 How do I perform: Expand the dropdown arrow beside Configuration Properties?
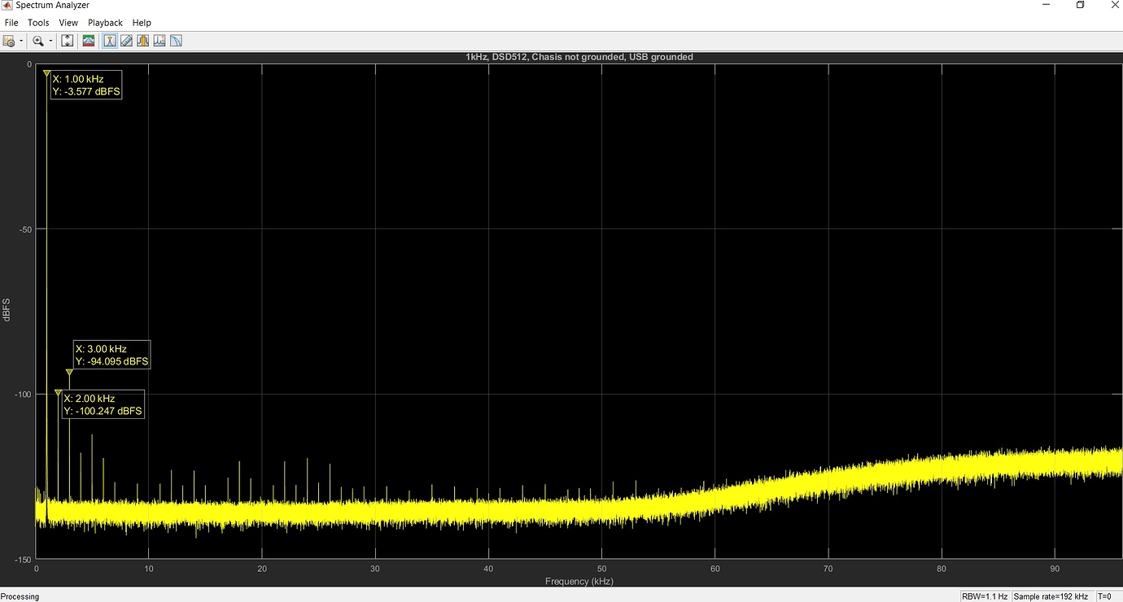click(x=21, y=41)
